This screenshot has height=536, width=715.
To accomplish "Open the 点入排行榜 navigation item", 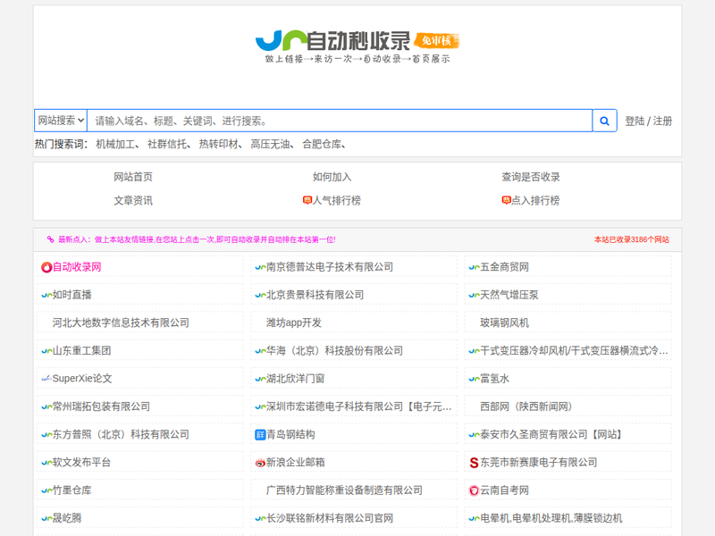I will (535, 200).
